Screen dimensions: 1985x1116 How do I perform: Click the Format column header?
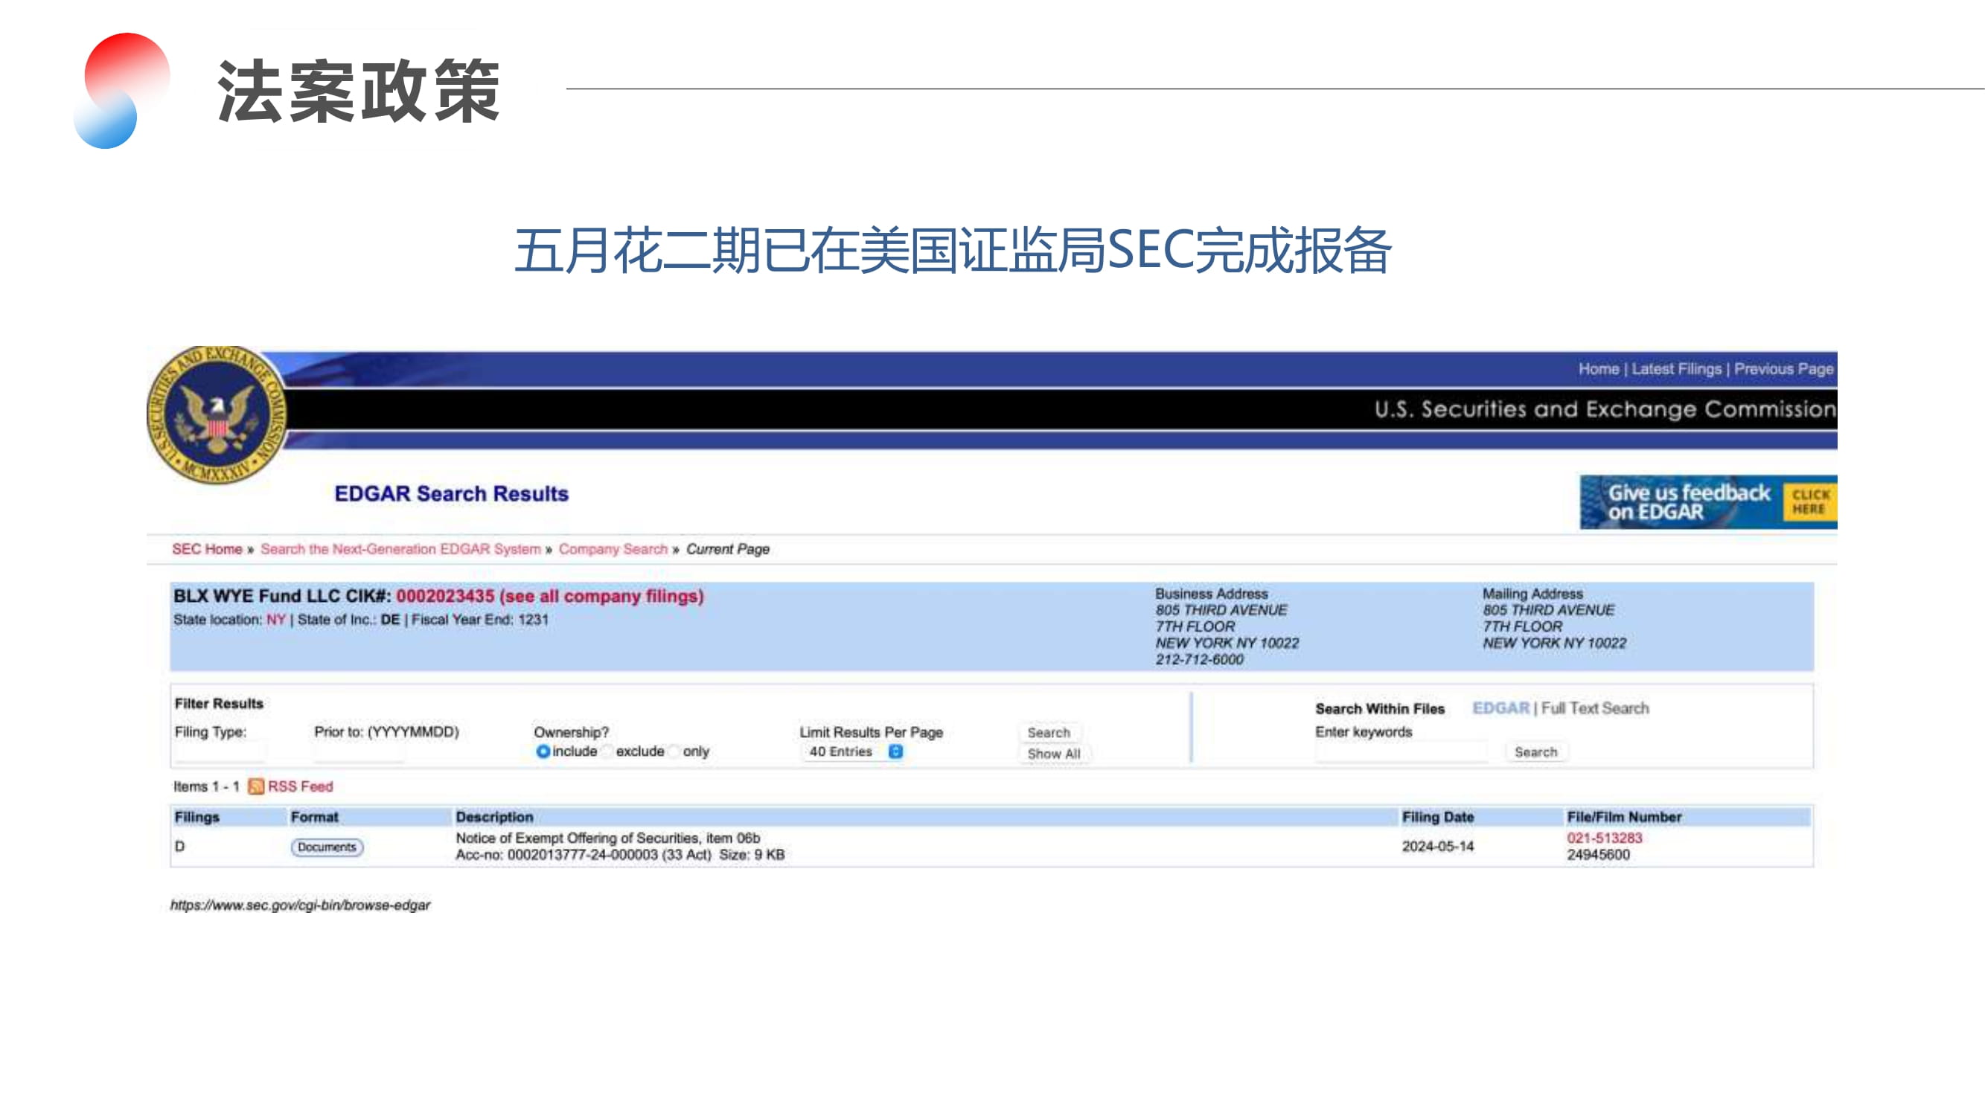314,817
